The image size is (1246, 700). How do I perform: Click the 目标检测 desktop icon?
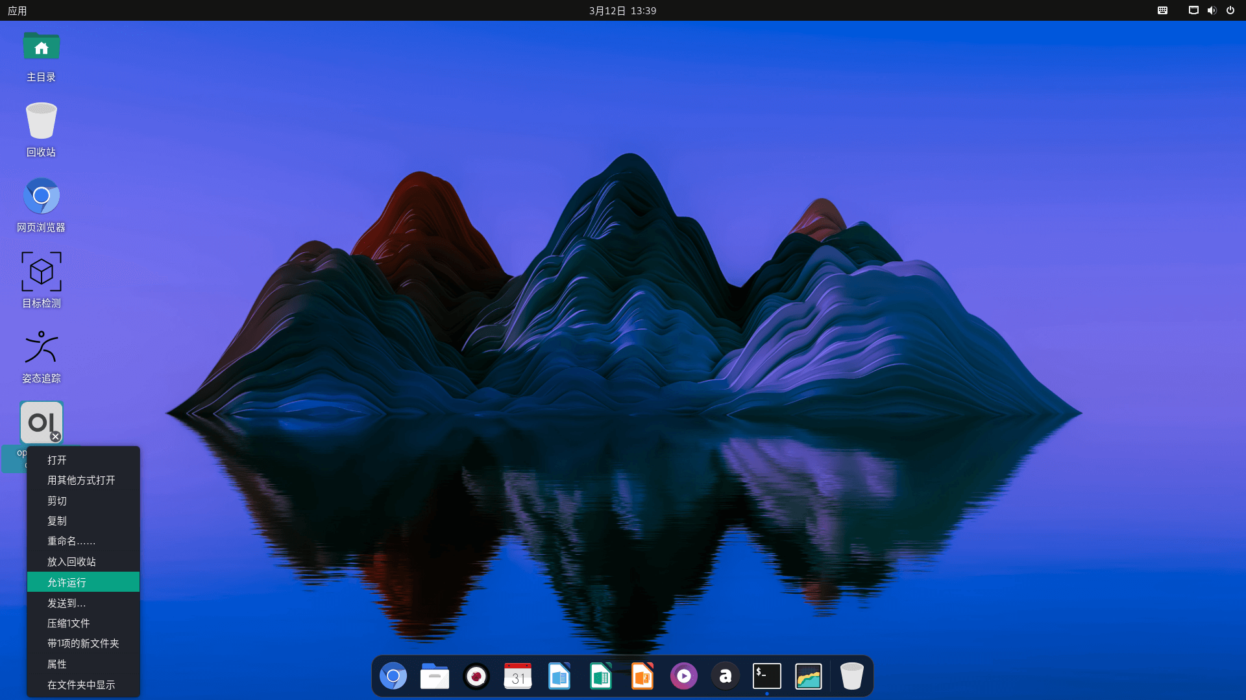(x=42, y=272)
